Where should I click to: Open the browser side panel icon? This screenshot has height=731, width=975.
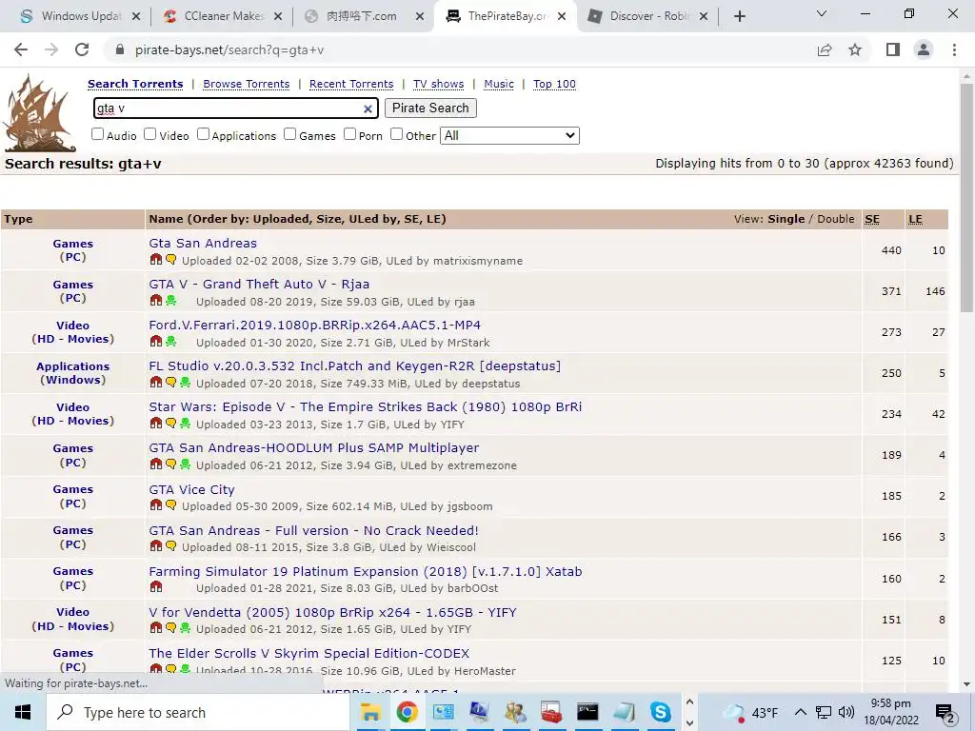[x=893, y=49]
